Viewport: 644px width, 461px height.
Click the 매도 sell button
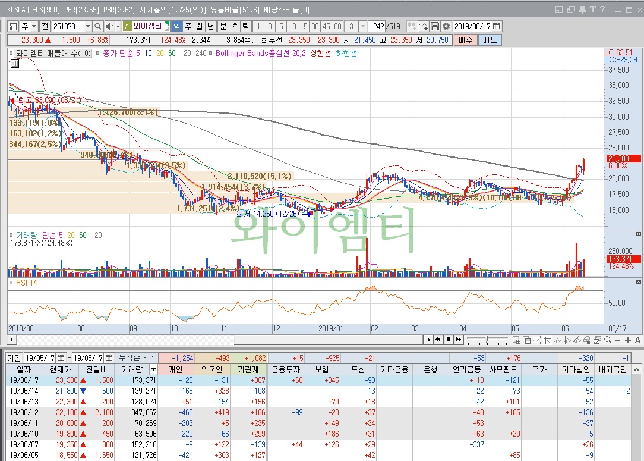pos(490,40)
